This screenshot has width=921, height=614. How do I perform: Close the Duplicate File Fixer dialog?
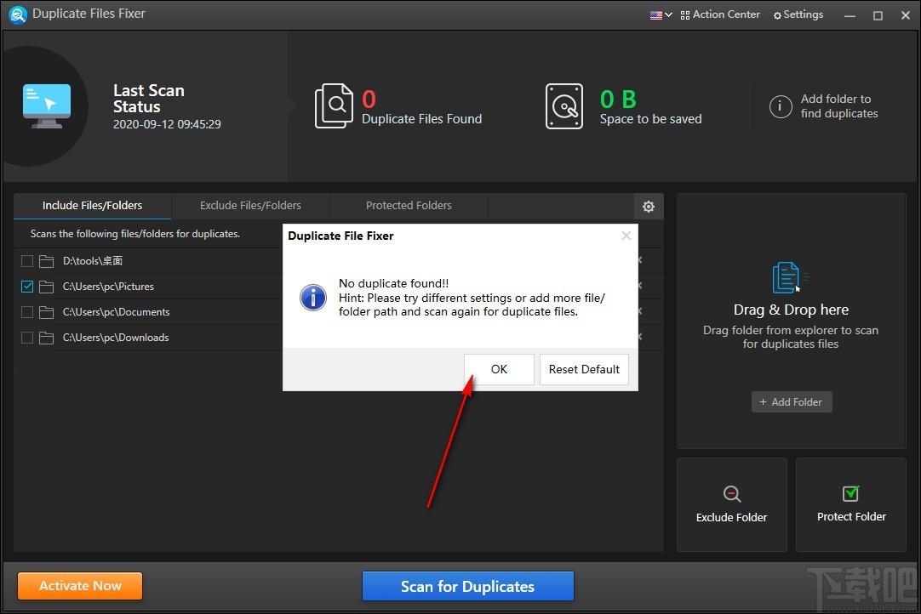coord(626,236)
